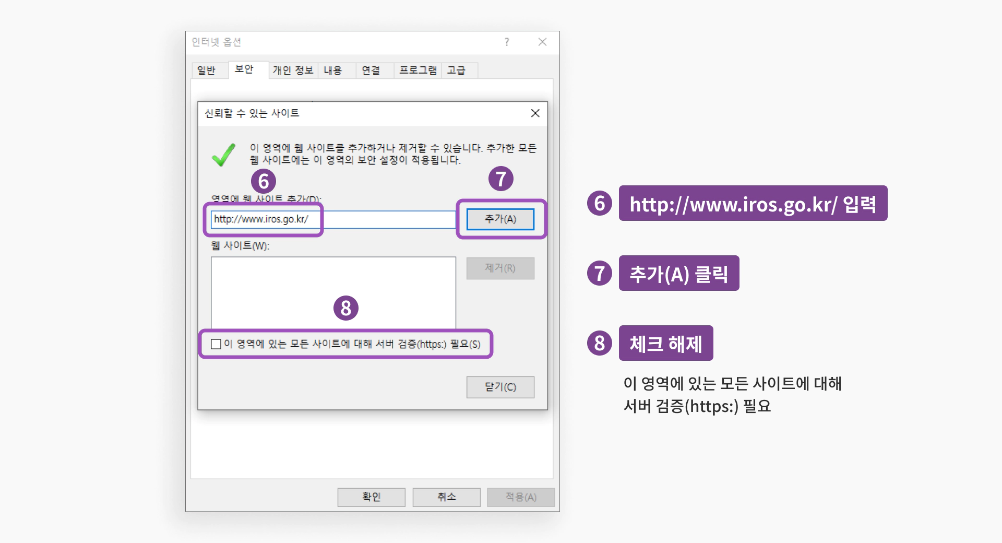Click the 추가(A) button
Screen dimensions: 1002x543
[500, 219]
